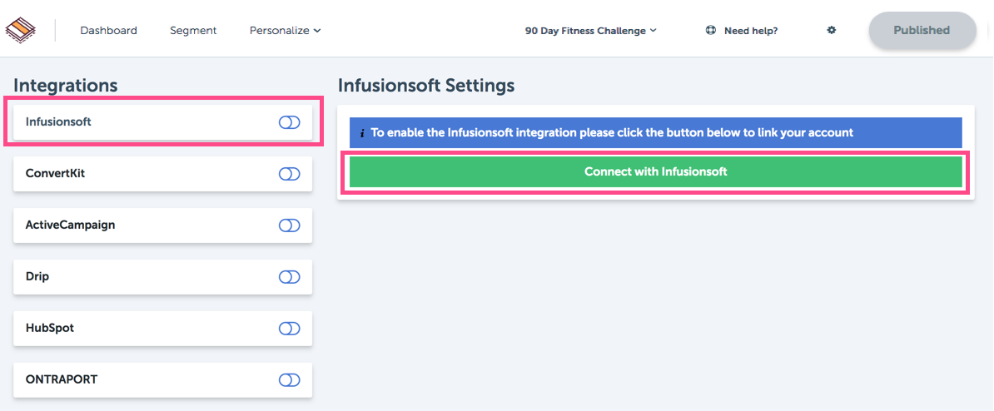994x411 pixels.
Task: Enable the ConvertKit integration toggle
Action: pos(289,174)
